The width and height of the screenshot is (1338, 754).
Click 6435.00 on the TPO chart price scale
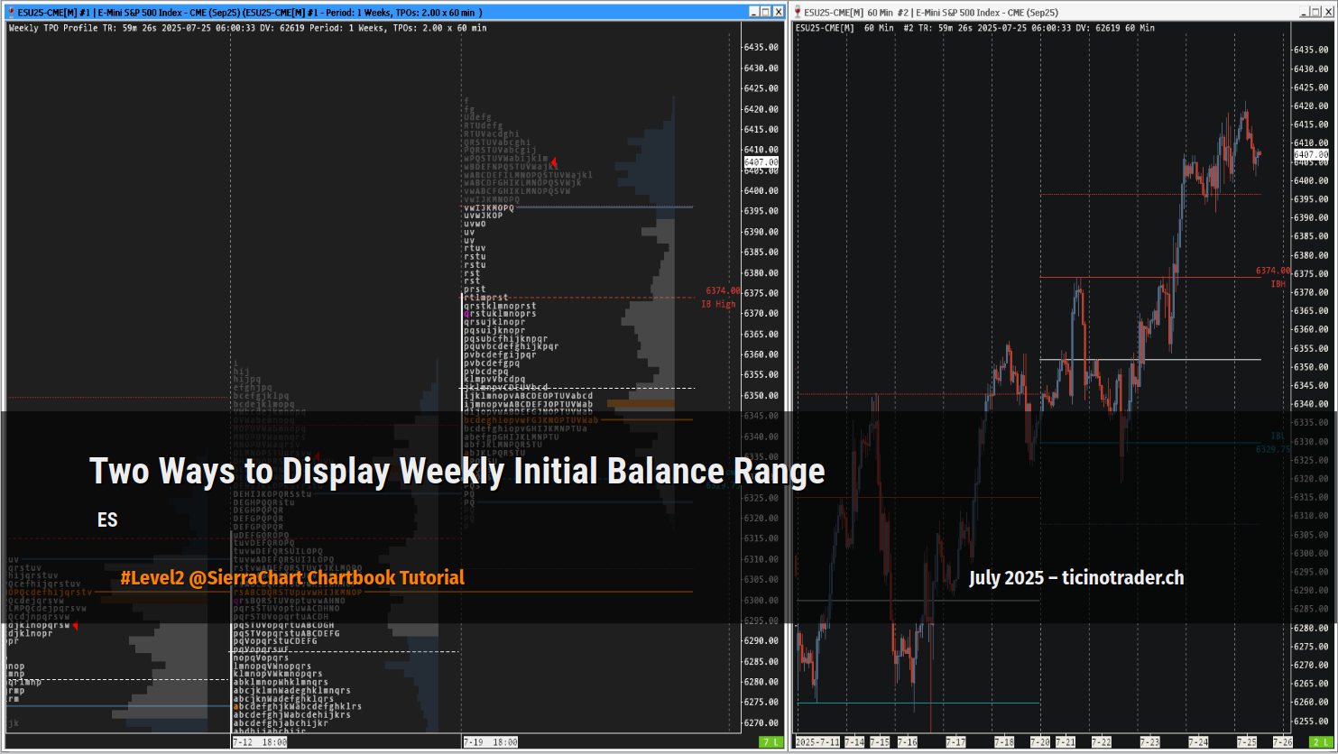click(762, 47)
